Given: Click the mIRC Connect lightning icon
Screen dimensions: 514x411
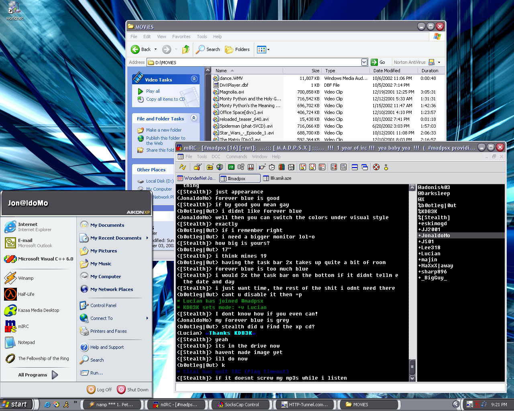Looking at the screenshot, I should pos(183,167).
